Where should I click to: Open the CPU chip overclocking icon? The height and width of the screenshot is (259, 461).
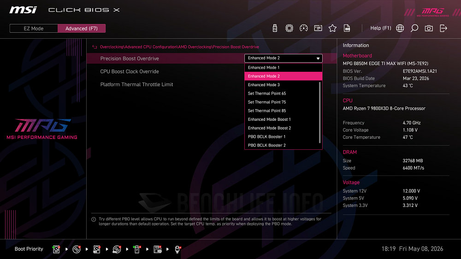point(290,28)
